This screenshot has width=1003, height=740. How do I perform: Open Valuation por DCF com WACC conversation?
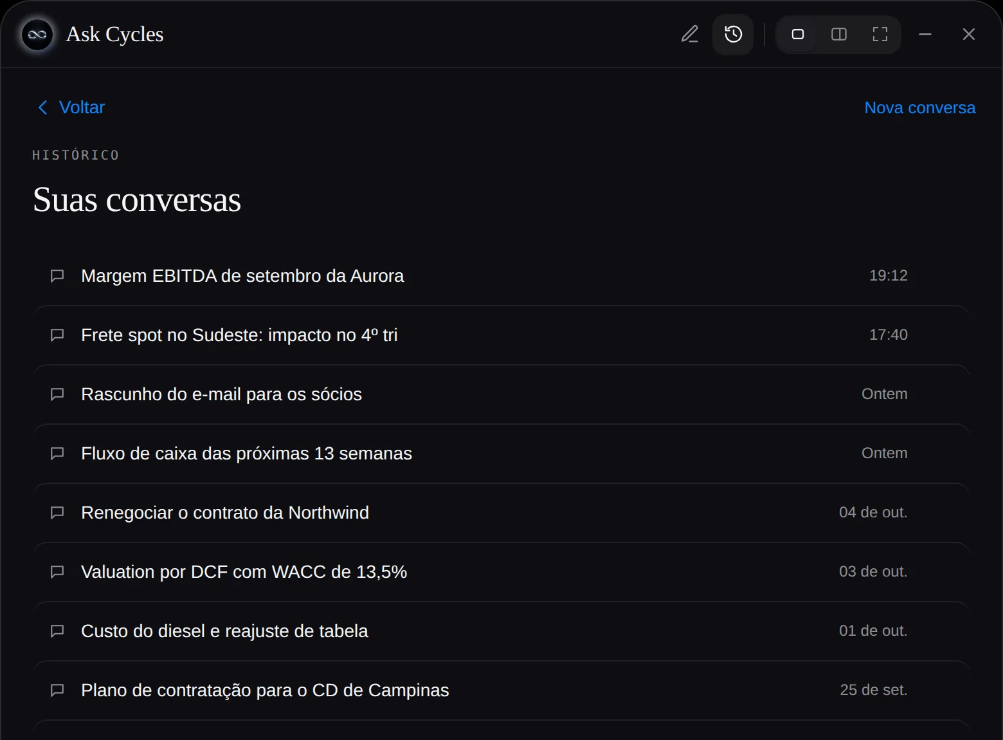click(501, 571)
